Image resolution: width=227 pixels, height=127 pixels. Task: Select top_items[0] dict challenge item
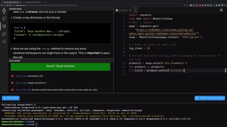(x=56, y=90)
